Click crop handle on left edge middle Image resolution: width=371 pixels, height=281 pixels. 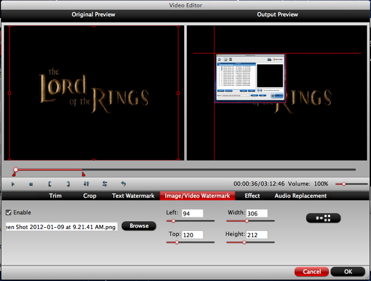point(9,93)
